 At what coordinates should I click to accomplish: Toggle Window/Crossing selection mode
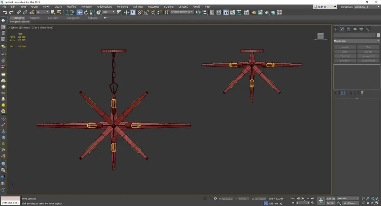pyautogui.click(x=72, y=12)
